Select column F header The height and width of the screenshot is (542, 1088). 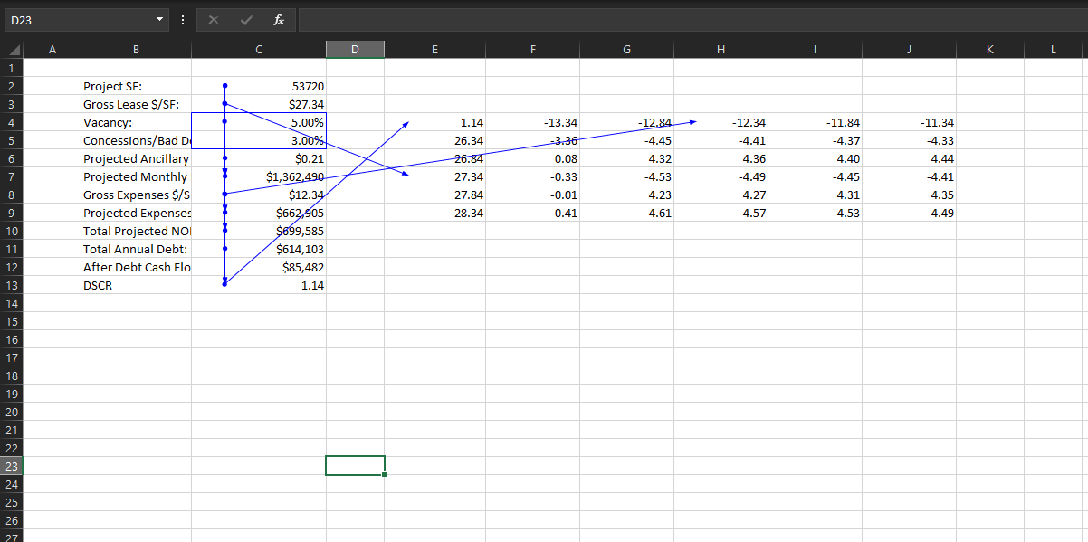point(532,50)
